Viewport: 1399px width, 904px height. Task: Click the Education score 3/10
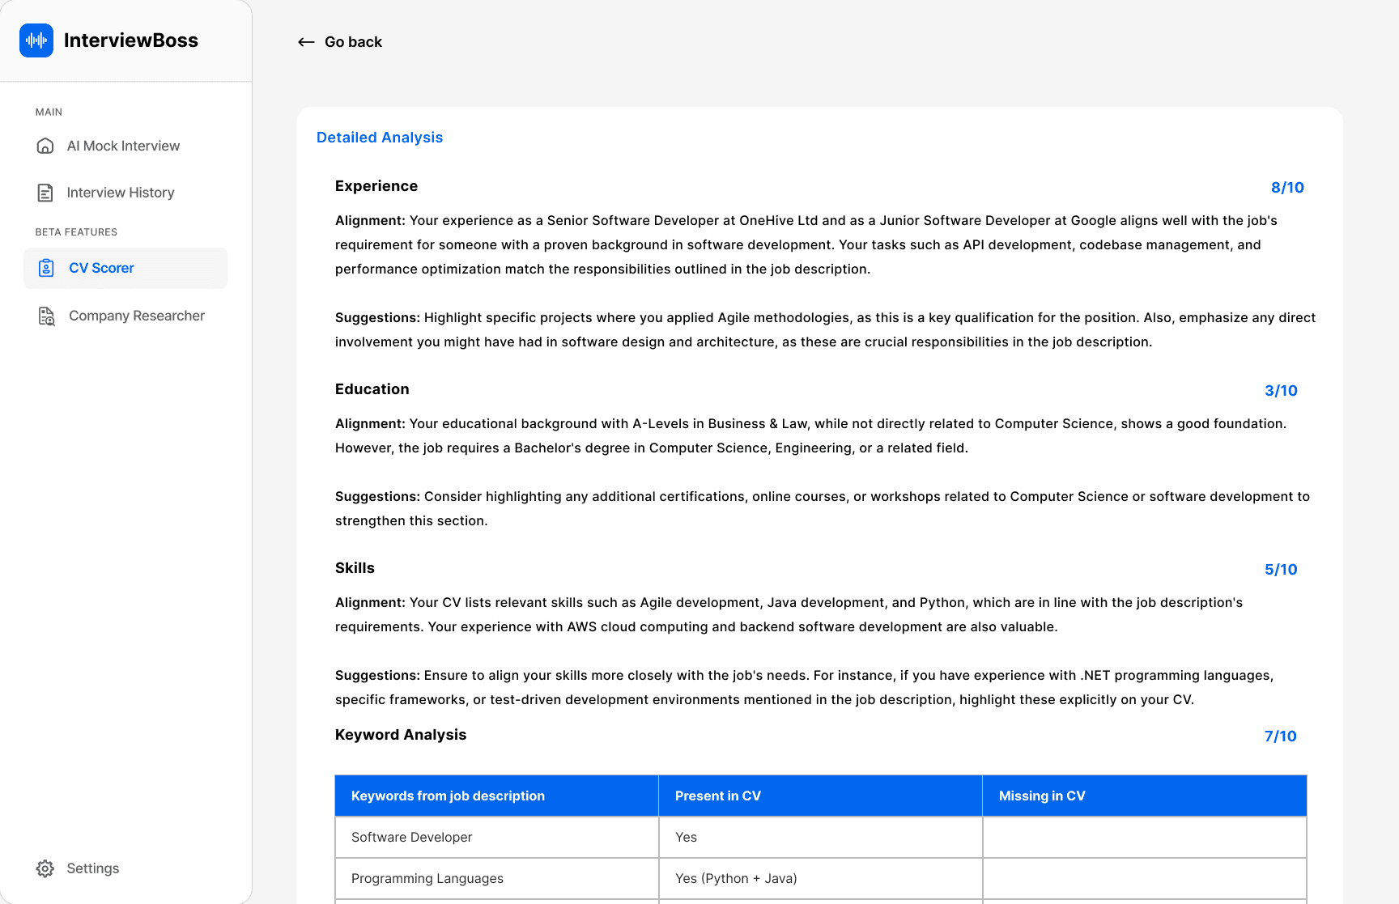tap(1281, 390)
